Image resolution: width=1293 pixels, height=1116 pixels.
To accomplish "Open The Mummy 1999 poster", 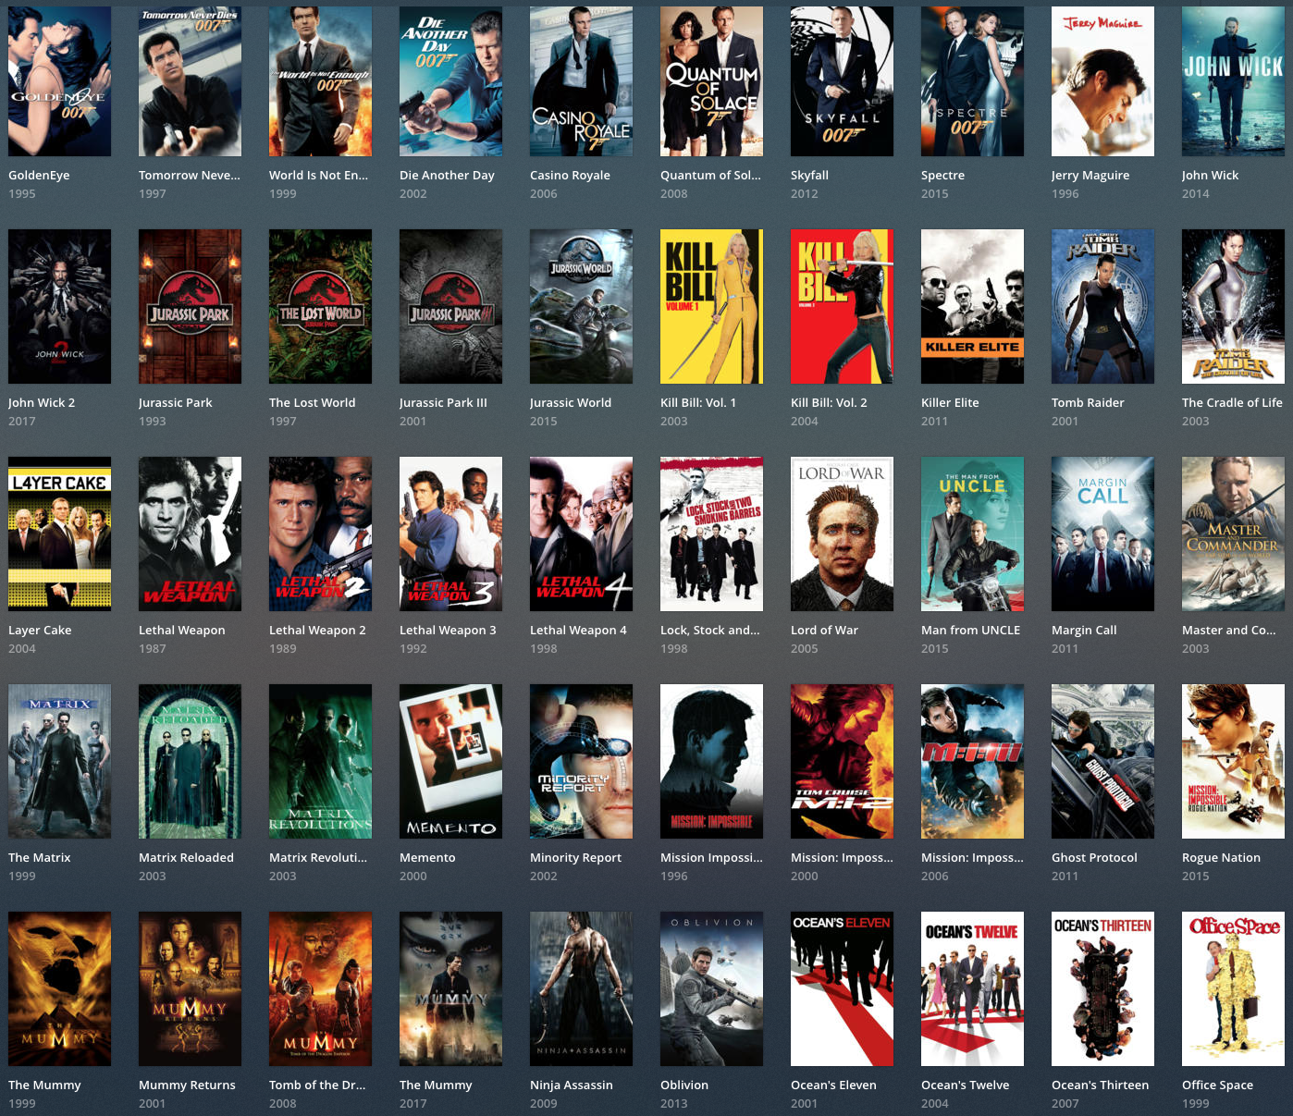I will tap(59, 988).
